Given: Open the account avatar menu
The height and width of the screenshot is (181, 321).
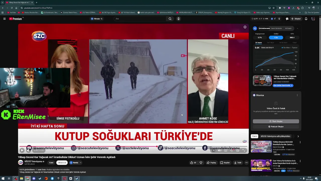Looking at the screenshot, I should 313,19.
